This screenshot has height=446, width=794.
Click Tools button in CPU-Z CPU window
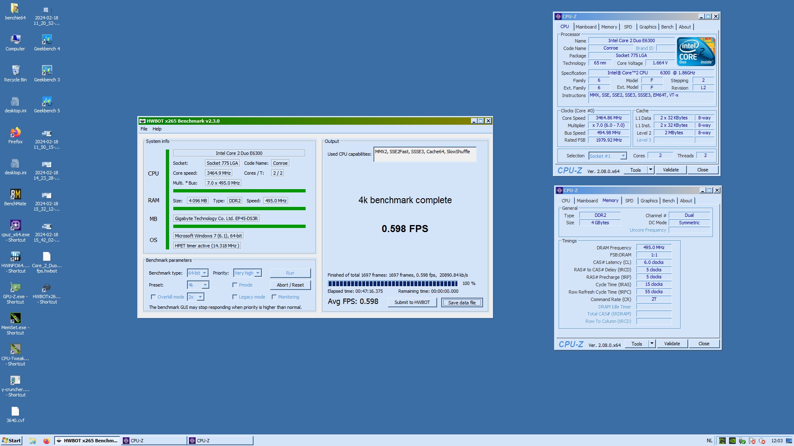tap(636, 170)
